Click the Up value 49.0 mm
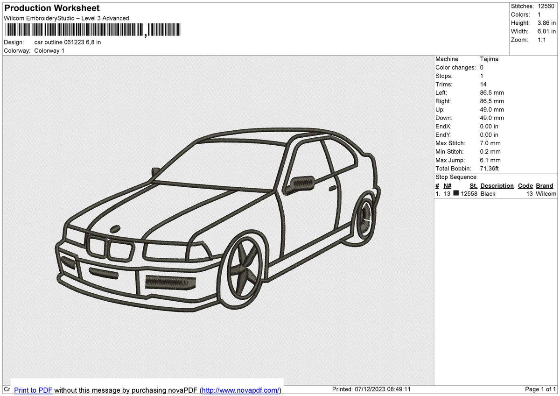 click(x=492, y=109)
